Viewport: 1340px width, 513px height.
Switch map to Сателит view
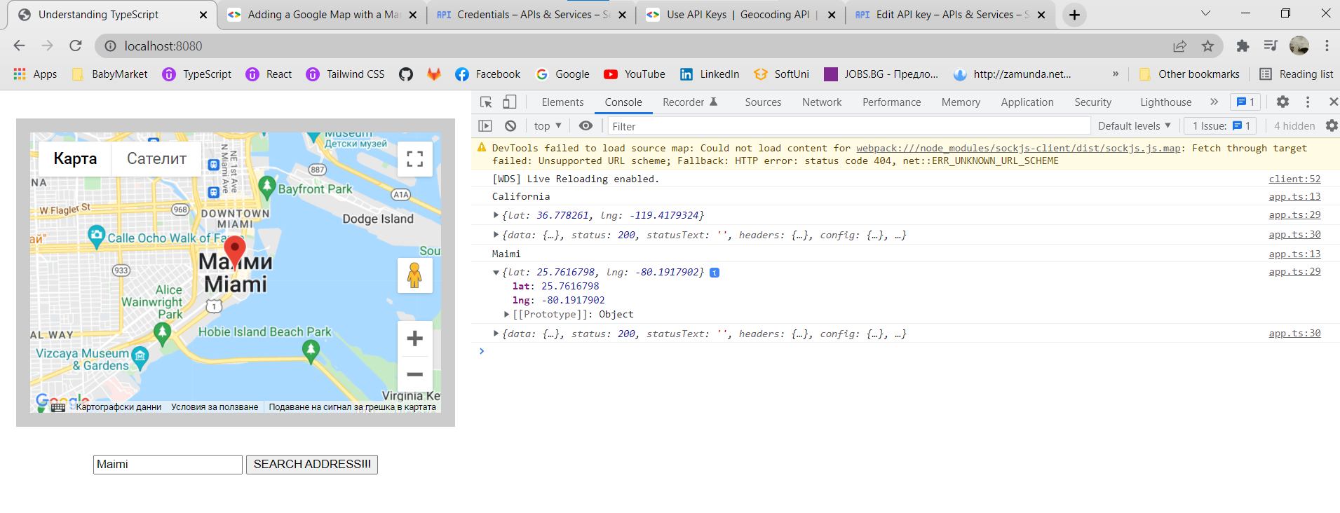tap(156, 159)
